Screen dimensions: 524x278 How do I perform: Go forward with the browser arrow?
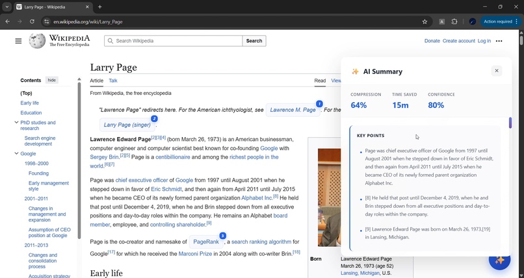[x=20, y=21]
